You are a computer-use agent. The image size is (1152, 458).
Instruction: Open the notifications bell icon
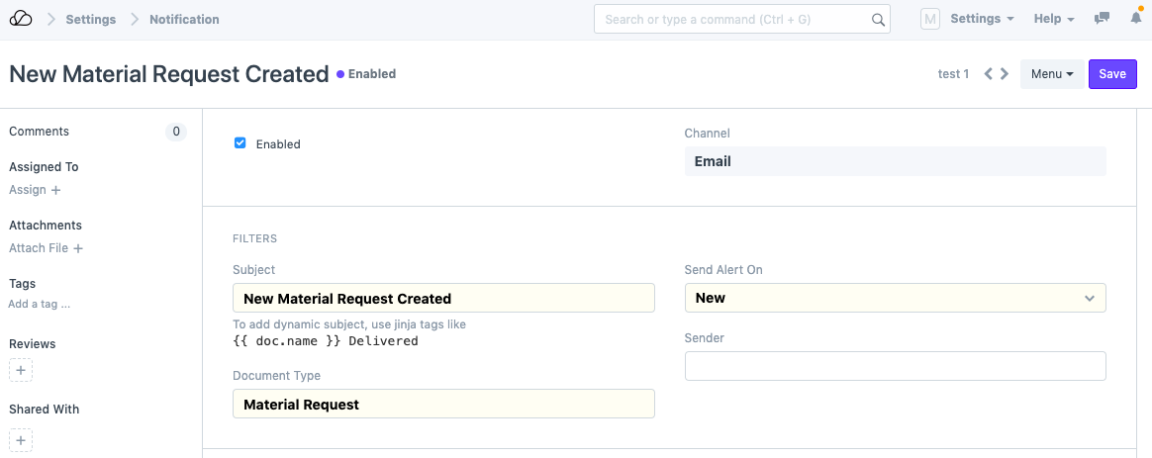(1135, 19)
